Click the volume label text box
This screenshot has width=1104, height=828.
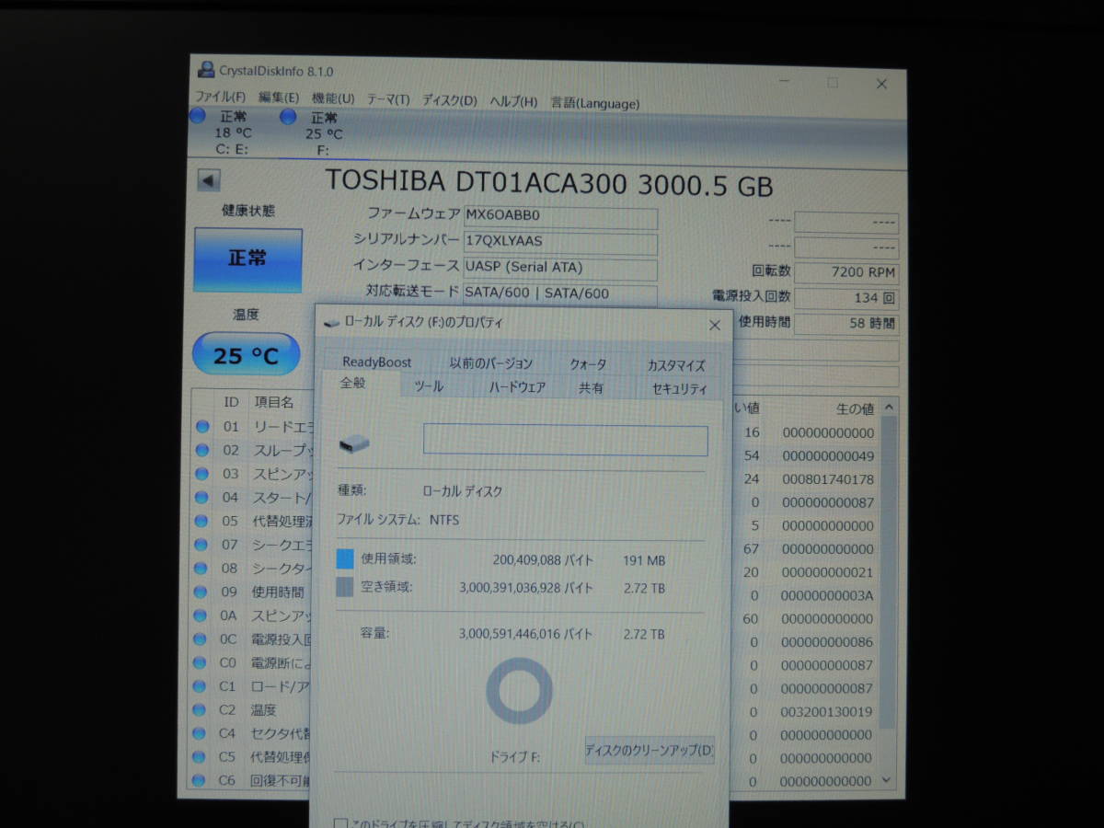pyautogui.click(x=566, y=441)
